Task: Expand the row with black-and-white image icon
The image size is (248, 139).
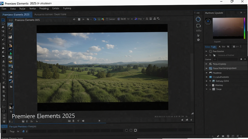Action: [x=206, y=73]
